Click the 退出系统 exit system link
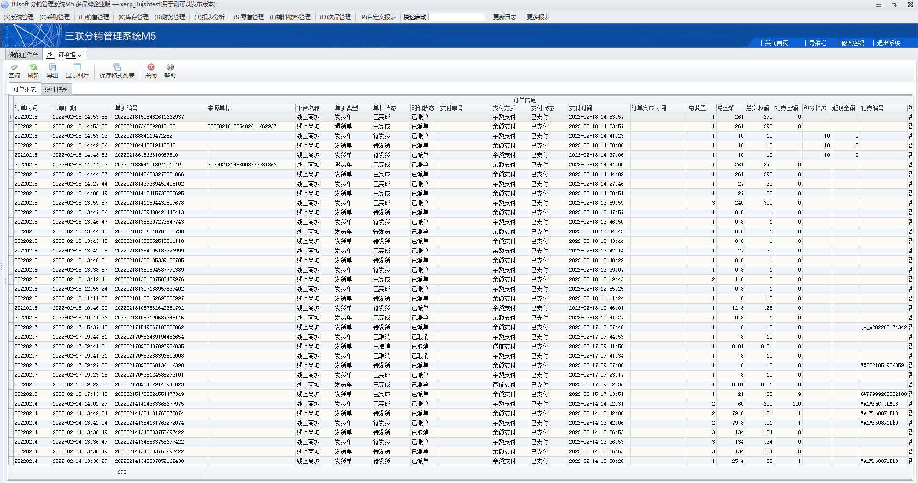 click(888, 43)
